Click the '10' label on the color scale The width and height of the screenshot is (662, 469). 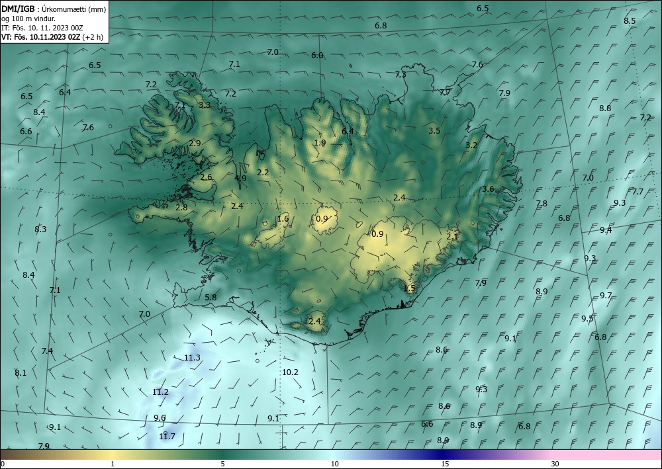(x=334, y=464)
